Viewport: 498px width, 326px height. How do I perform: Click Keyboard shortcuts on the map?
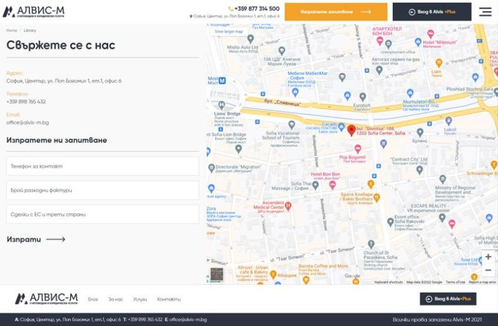pos(388,282)
